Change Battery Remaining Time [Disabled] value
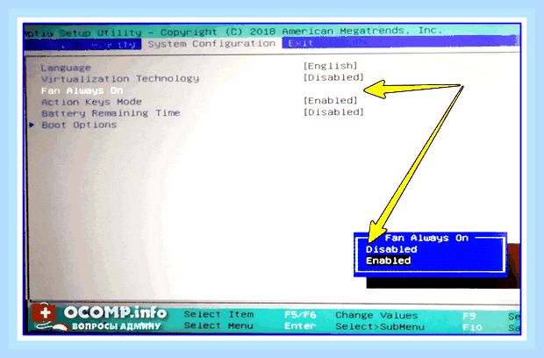 click(333, 111)
